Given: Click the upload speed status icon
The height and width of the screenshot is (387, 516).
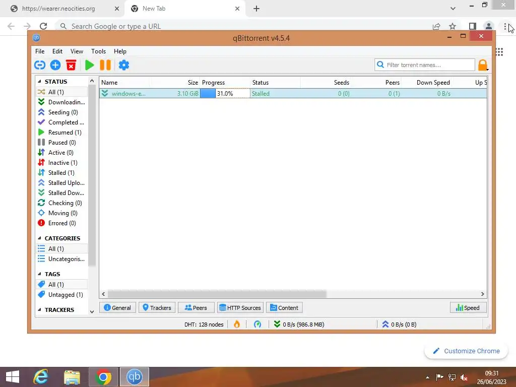Looking at the screenshot, I should tap(385, 325).
